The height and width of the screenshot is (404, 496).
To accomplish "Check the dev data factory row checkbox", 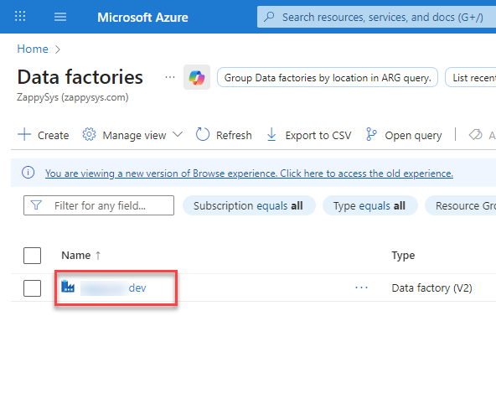I will pos(33,288).
